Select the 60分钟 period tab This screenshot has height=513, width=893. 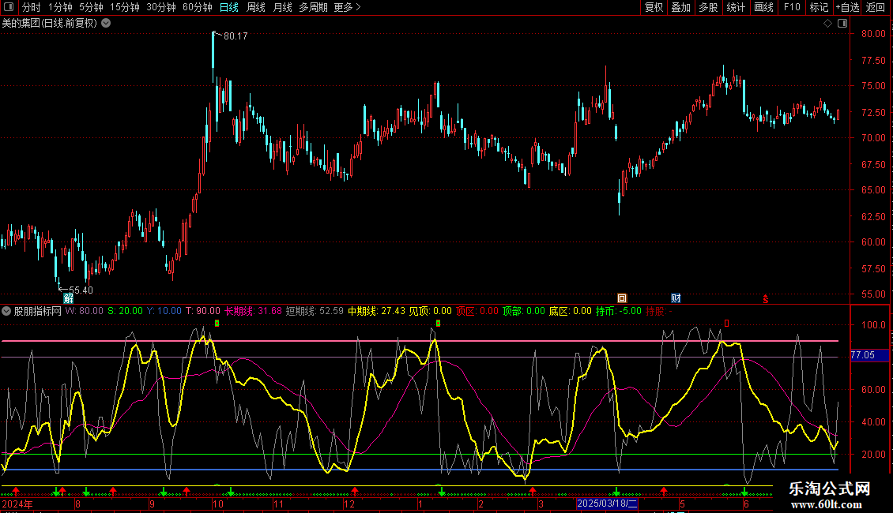click(197, 7)
